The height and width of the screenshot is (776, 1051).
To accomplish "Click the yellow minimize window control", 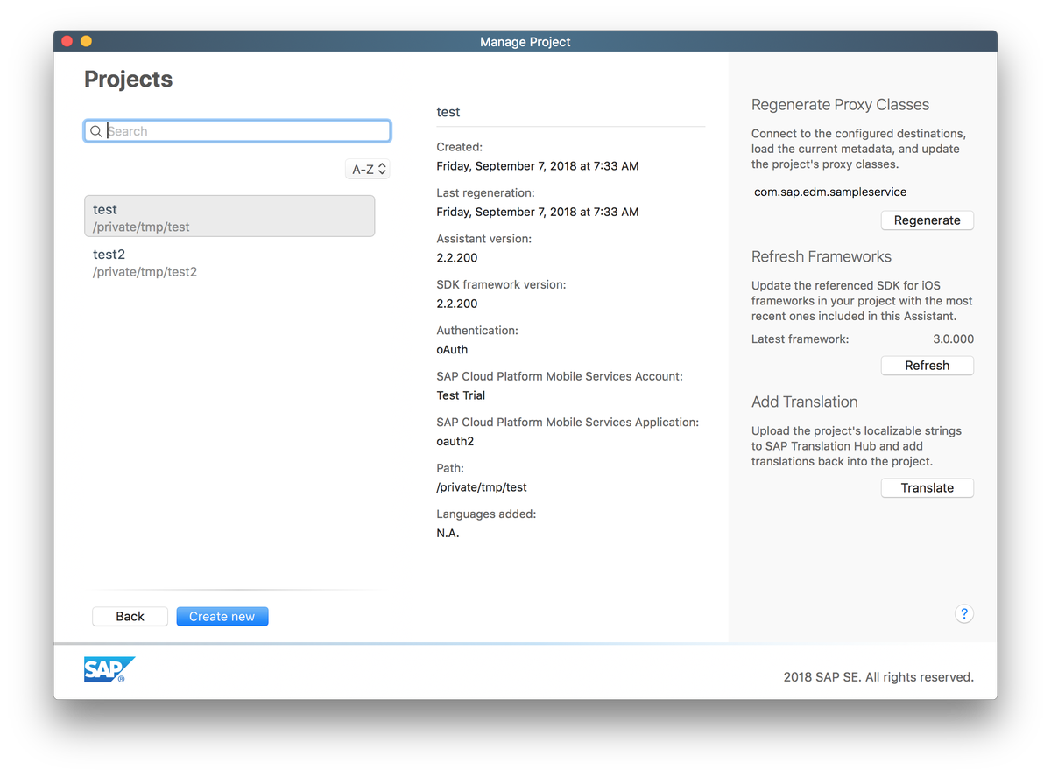I will [x=86, y=40].
